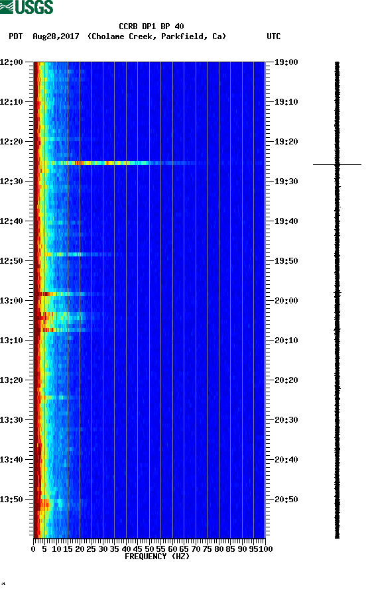Click the '13:40' PDT time label
The height and width of the screenshot is (591, 366).
coord(11,459)
